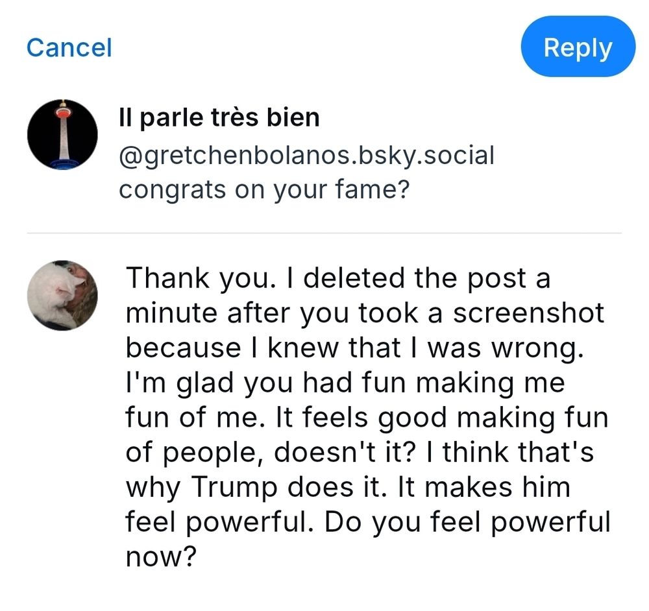The width and height of the screenshot is (649, 611).
Task: Click the word 'screenshot' in the reply
Action: pos(528,313)
